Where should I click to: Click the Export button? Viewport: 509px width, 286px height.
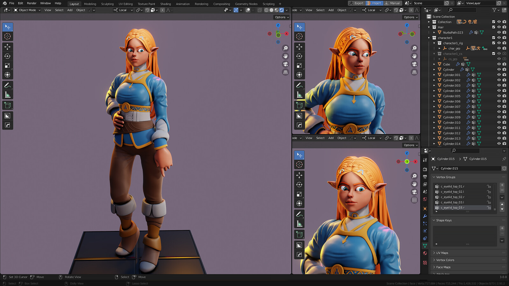tap(356, 3)
